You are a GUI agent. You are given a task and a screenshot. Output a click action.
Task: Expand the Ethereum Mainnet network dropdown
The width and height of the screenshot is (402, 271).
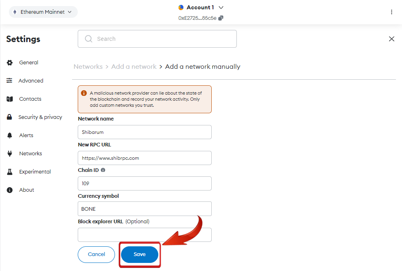pos(43,12)
